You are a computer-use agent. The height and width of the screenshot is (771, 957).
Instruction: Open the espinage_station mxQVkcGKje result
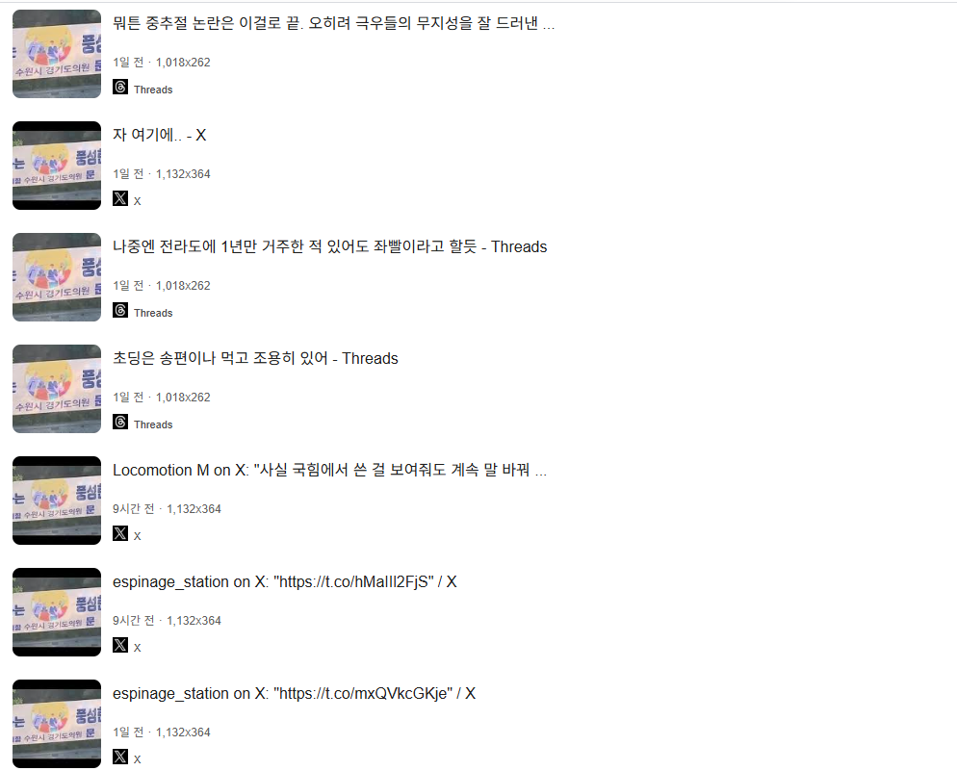click(294, 694)
